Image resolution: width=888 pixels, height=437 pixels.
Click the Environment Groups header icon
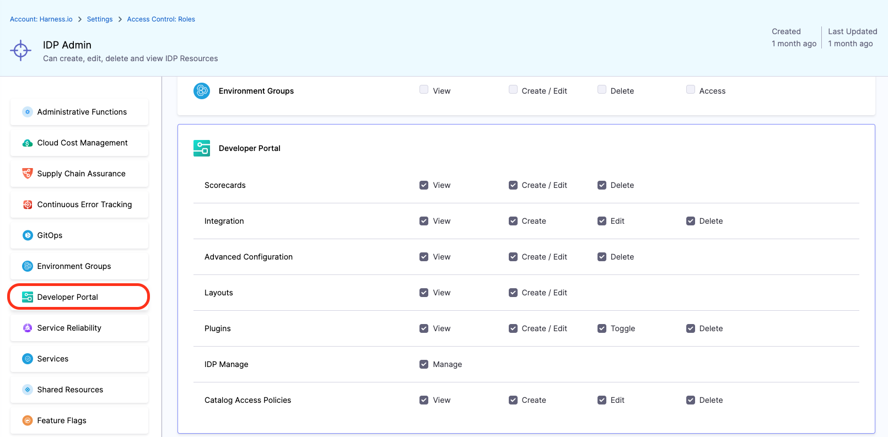pyautogui.click(x=202, y=91)
